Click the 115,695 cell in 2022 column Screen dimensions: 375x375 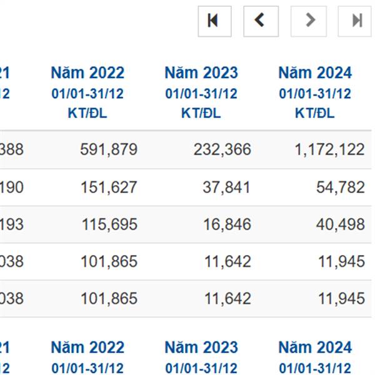tap(109, 224)
